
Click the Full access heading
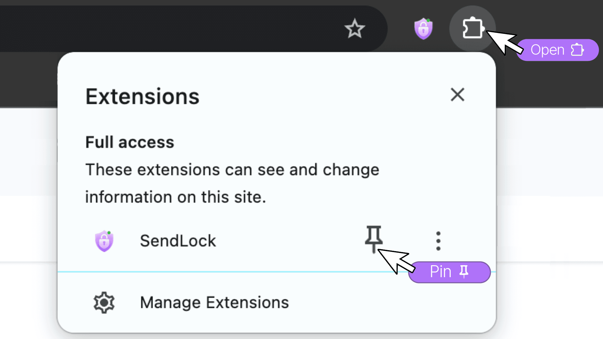[x=130, y=142]
